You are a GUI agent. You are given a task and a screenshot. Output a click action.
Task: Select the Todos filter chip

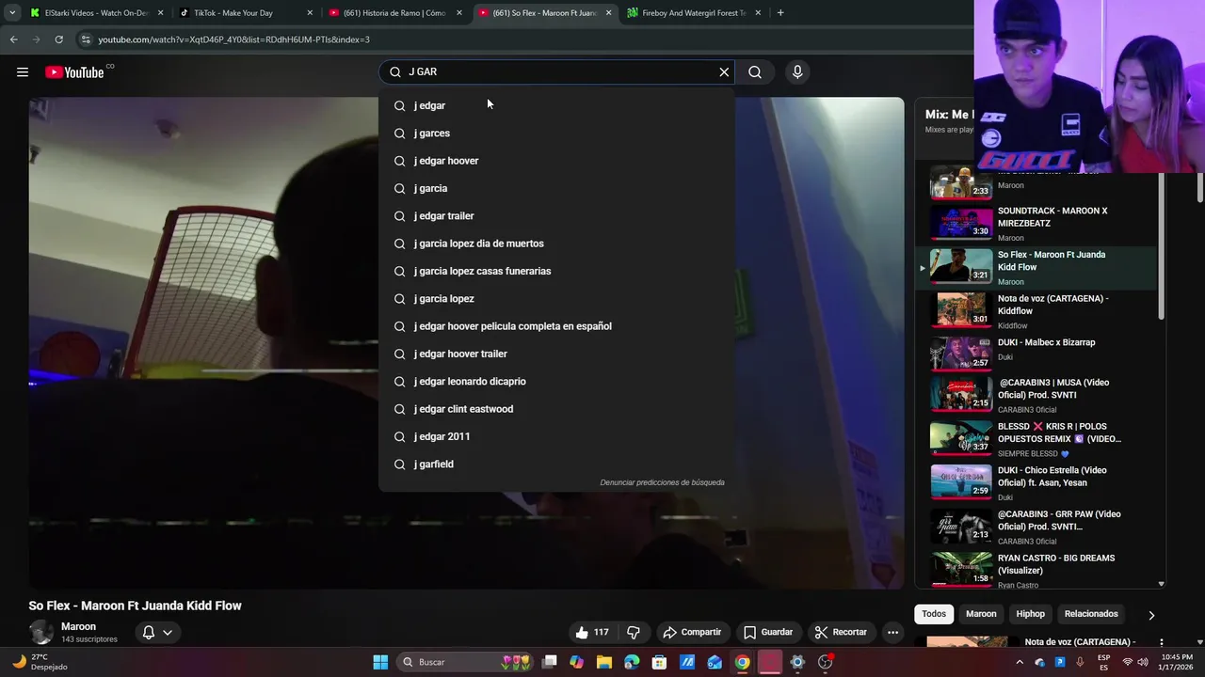coord(934,614)
